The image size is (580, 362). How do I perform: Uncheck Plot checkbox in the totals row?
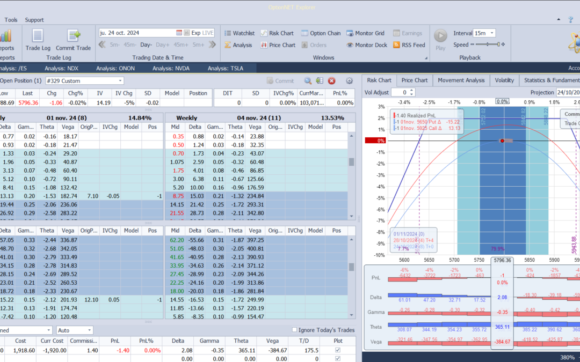(337, 359)
